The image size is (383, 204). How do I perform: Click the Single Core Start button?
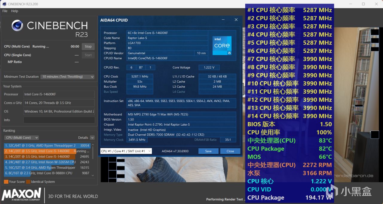tap(88, 55)
